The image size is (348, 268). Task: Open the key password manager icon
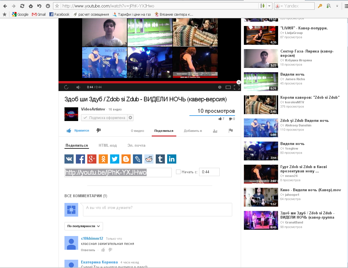pos(320,6)
